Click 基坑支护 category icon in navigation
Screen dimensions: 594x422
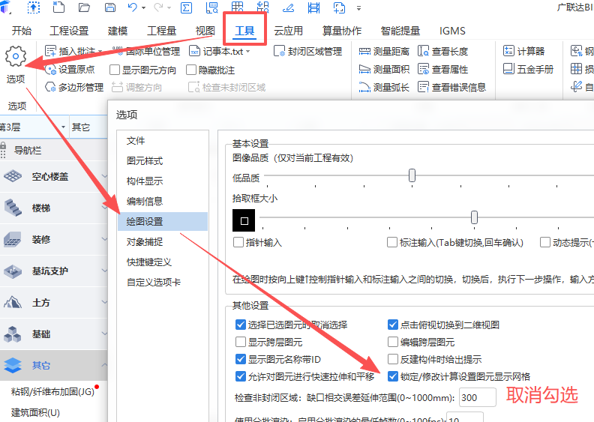tap(13, 271)
